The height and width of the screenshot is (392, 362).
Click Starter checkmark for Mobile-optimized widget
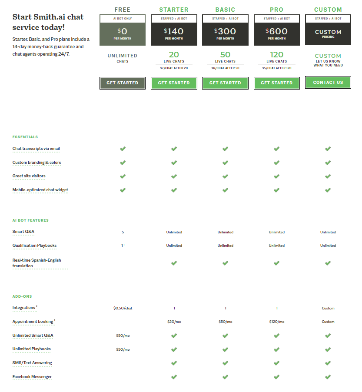[x=174, y=190]
